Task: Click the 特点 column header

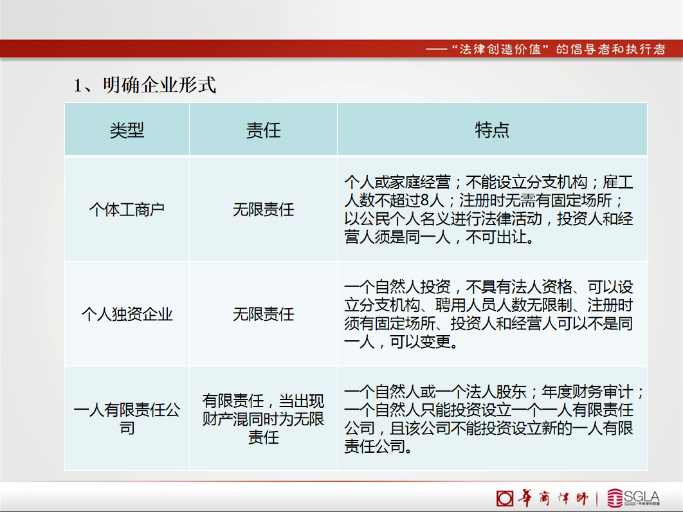Action: click(492, 130)
